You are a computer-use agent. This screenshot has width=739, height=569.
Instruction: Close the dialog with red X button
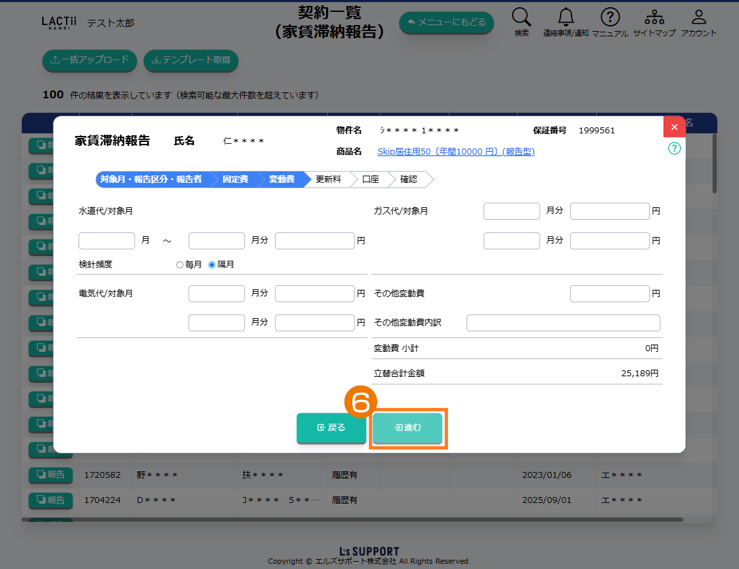(x=674, y=127)
